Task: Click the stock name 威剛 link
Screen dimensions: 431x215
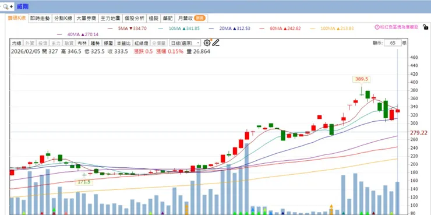Action: 23,6
